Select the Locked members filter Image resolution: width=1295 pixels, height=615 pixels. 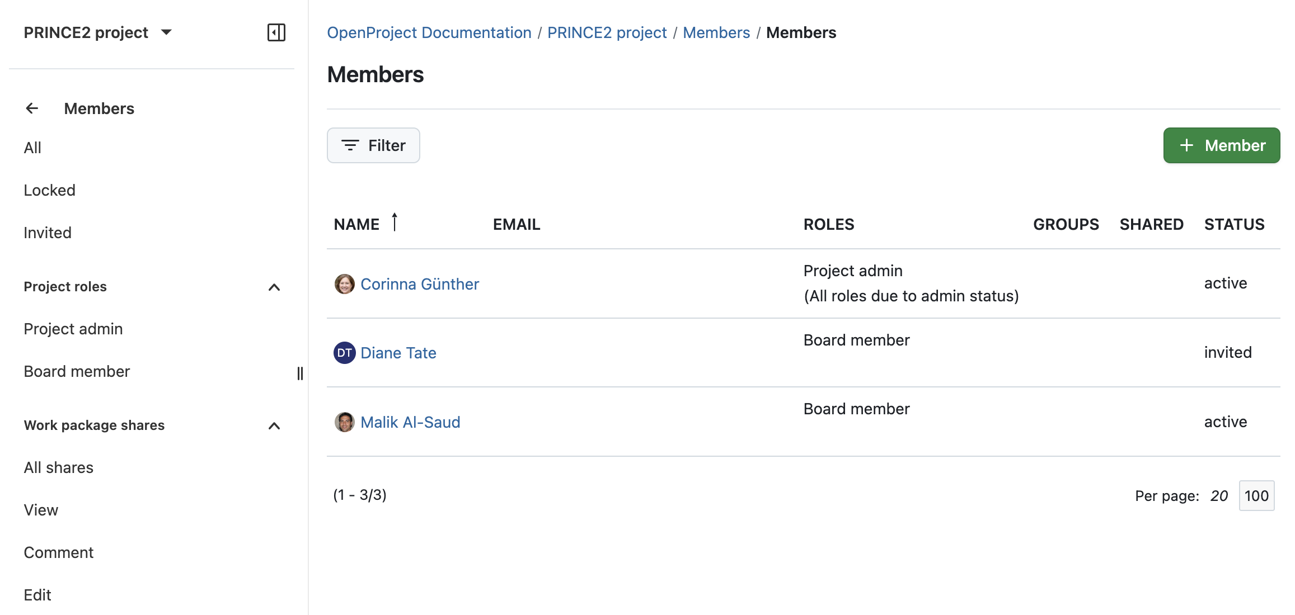(49, 190)
